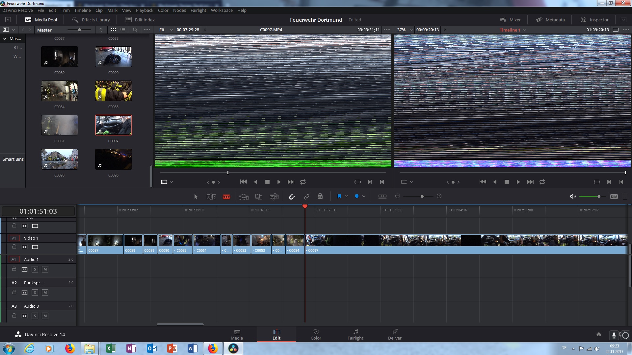
Task: Open the Marker color dropdown arrow
Action: 364,196
